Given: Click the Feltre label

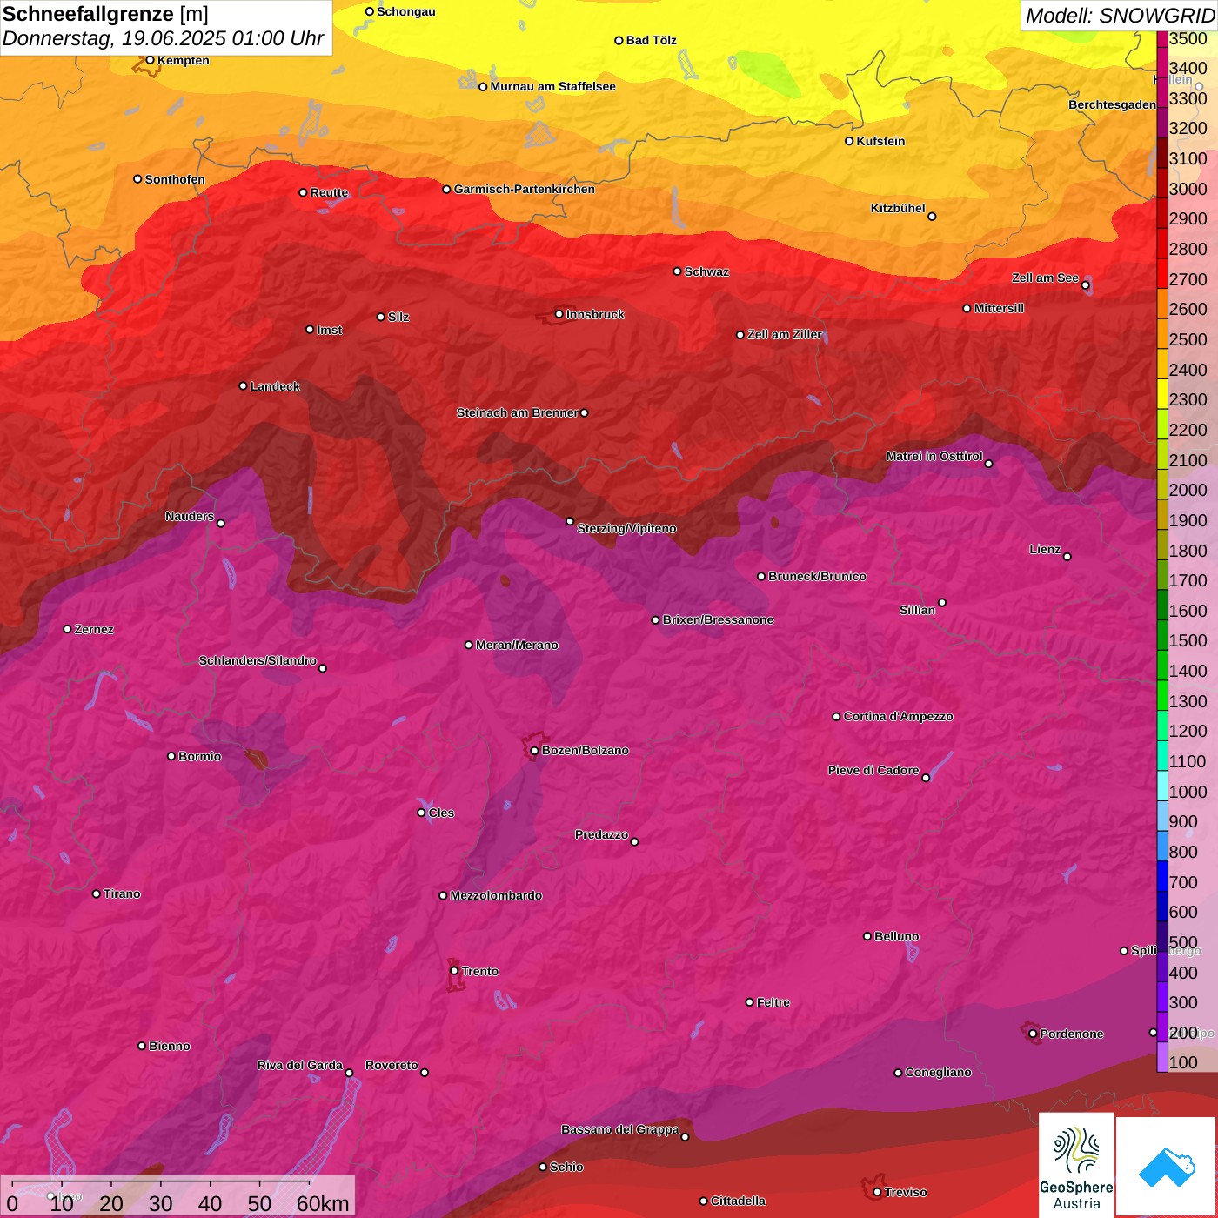Looking at the screenshot, I should 773,1002.
